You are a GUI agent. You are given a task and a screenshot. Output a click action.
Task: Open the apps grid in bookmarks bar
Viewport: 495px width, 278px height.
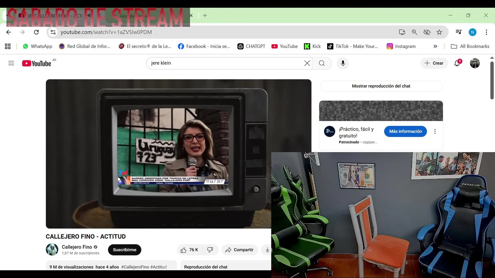(x=8, y=46)
